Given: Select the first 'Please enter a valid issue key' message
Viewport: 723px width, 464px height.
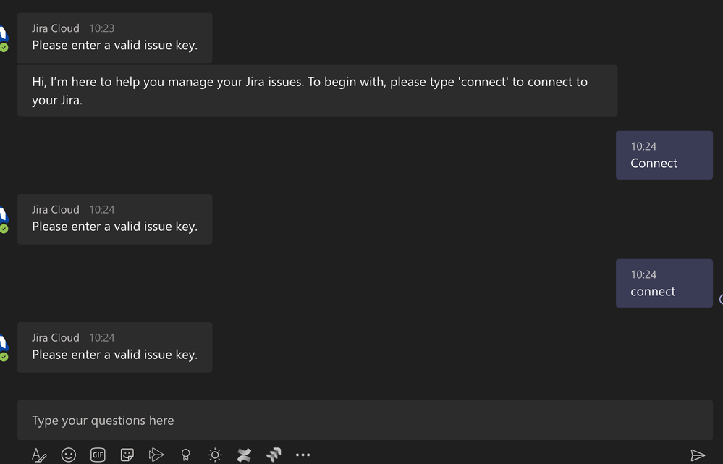Looking at the screenshot, I should point(114,45).
